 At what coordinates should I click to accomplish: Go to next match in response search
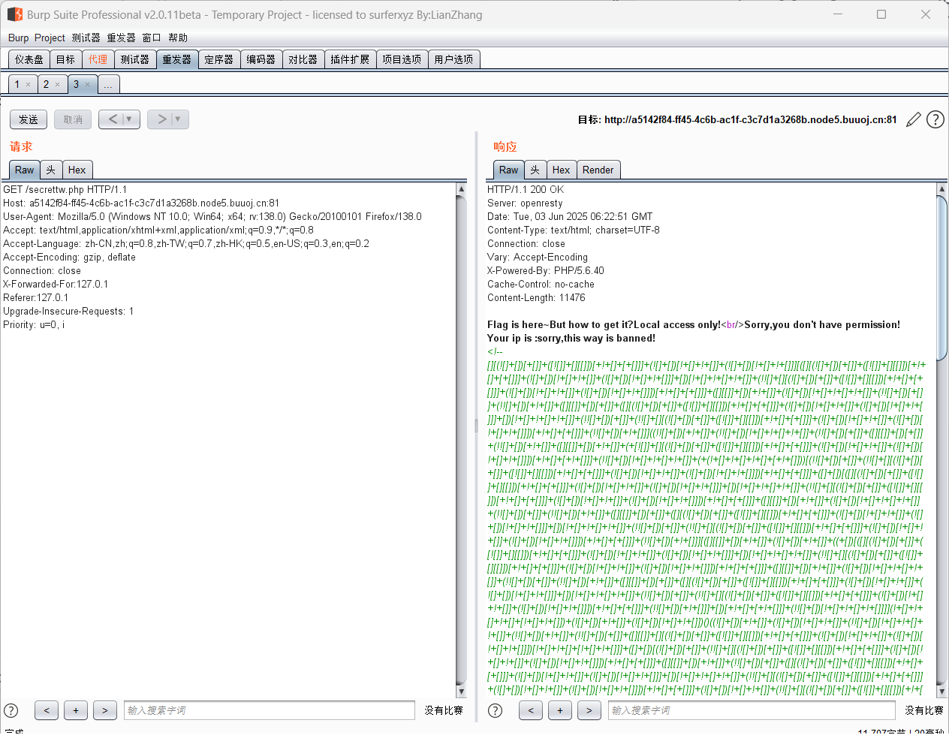(589, 710)
